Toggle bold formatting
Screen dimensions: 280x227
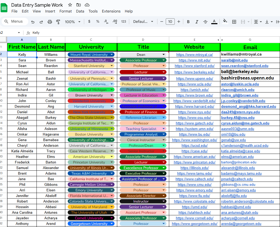point(188,22)
